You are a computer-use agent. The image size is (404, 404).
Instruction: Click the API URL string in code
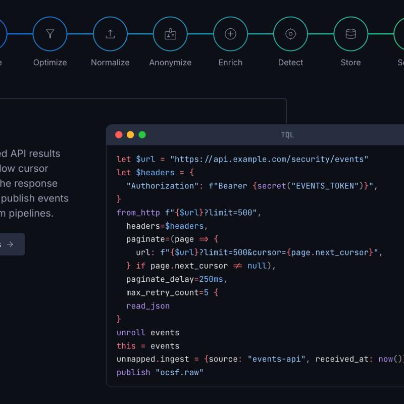point(269,159)
